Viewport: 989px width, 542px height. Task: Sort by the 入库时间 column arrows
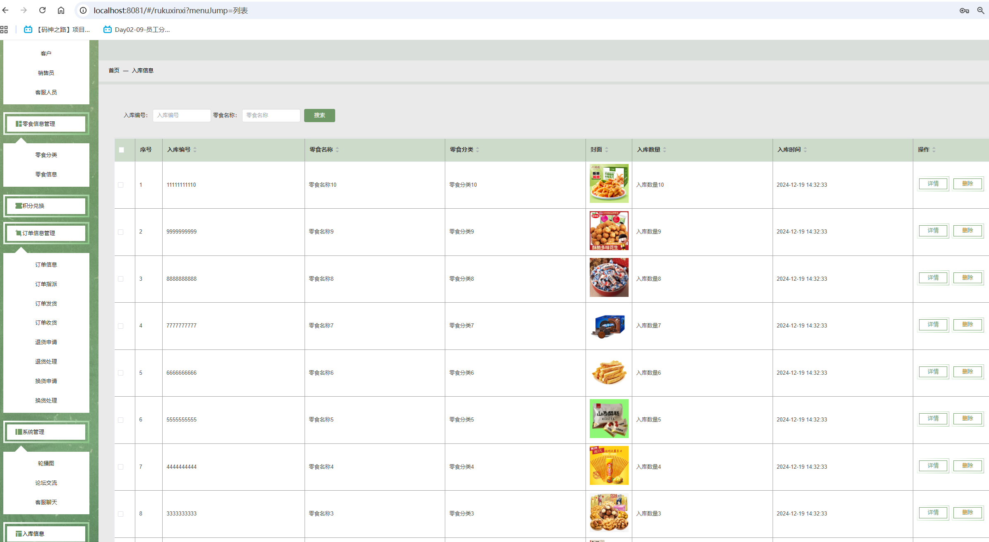(805, 149)
